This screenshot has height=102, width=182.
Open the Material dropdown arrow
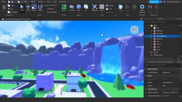coord(95,12)
